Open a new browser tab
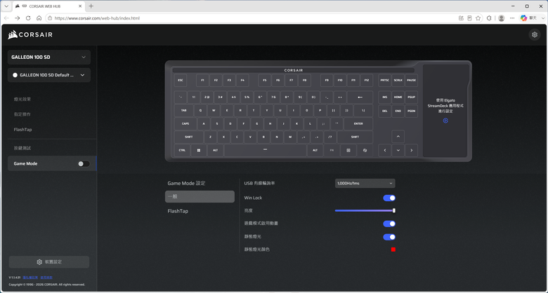The height and width of the screenshot is (293, 548). 91,6
